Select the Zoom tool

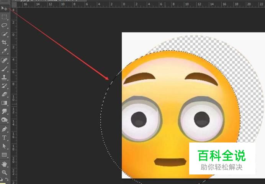click(4, 173)
